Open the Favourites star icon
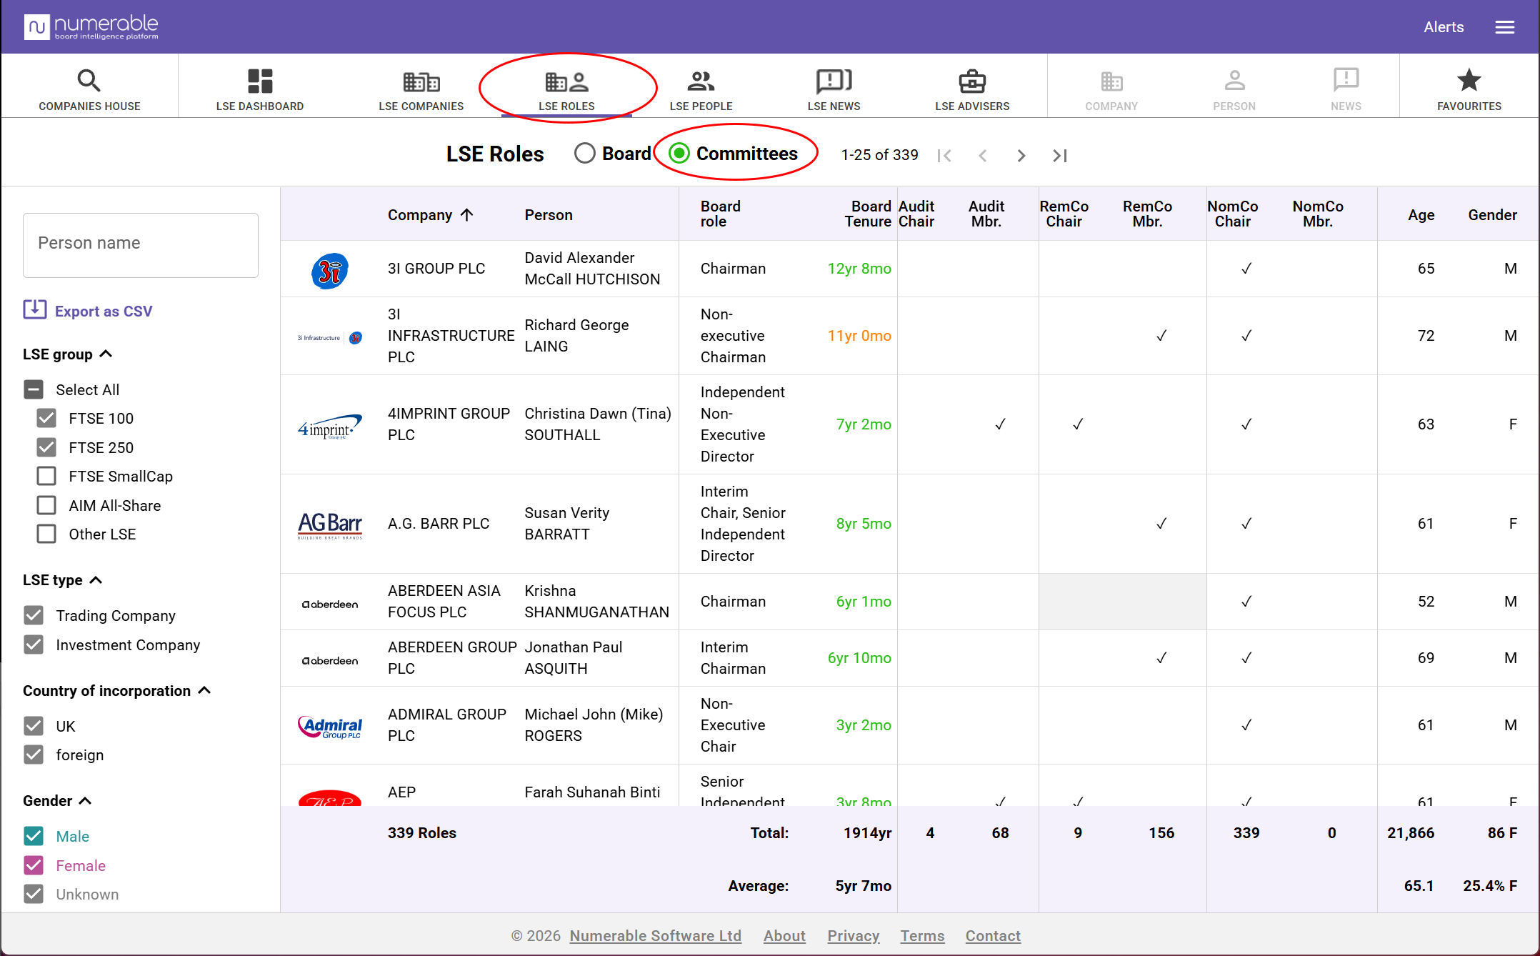Screen dimensions: 1540x956 1469,80
